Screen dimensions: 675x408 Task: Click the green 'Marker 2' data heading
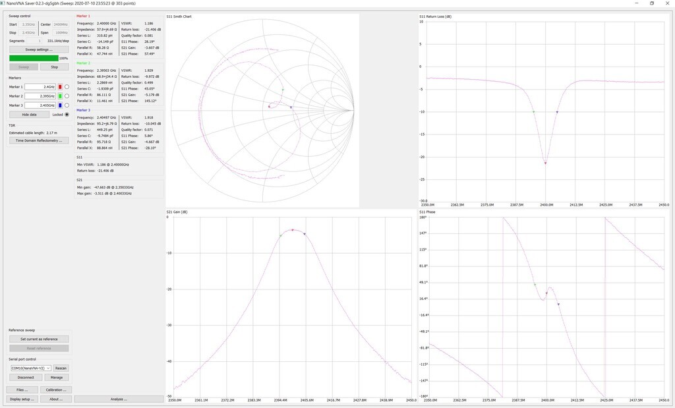point(83,63)
